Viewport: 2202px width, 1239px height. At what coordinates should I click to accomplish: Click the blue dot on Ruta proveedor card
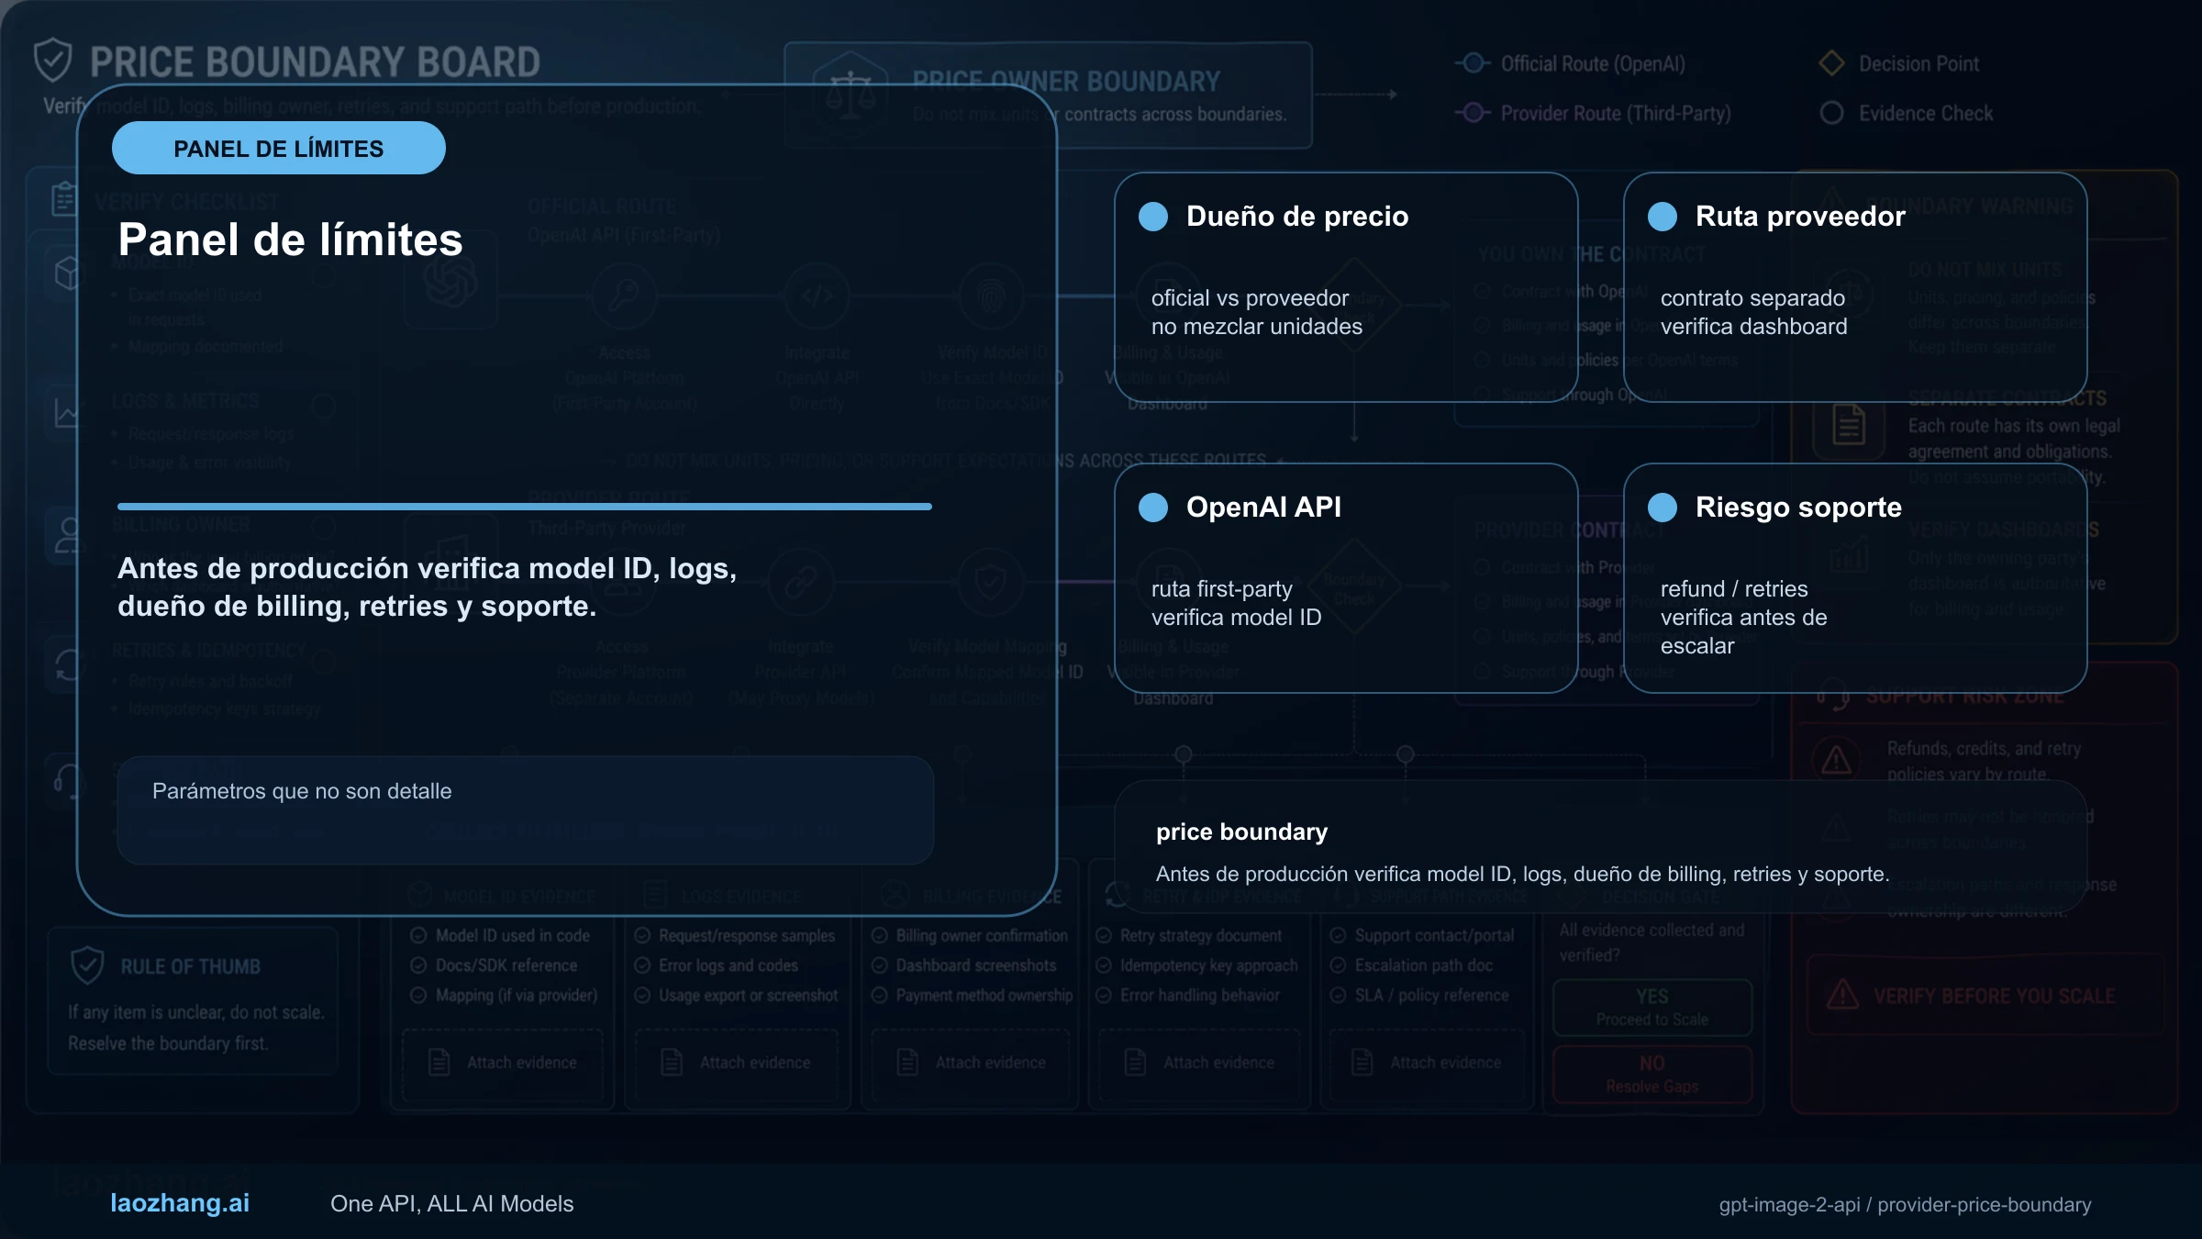coord(1663,217)
